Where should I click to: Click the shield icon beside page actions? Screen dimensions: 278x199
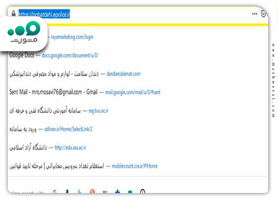[x=263, y=14]
